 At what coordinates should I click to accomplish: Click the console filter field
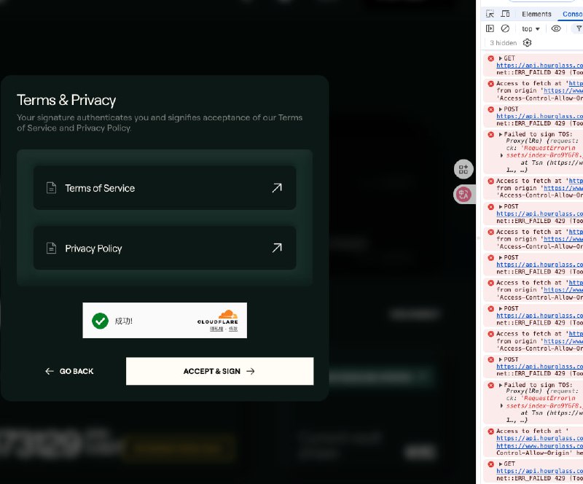point(579,28)
